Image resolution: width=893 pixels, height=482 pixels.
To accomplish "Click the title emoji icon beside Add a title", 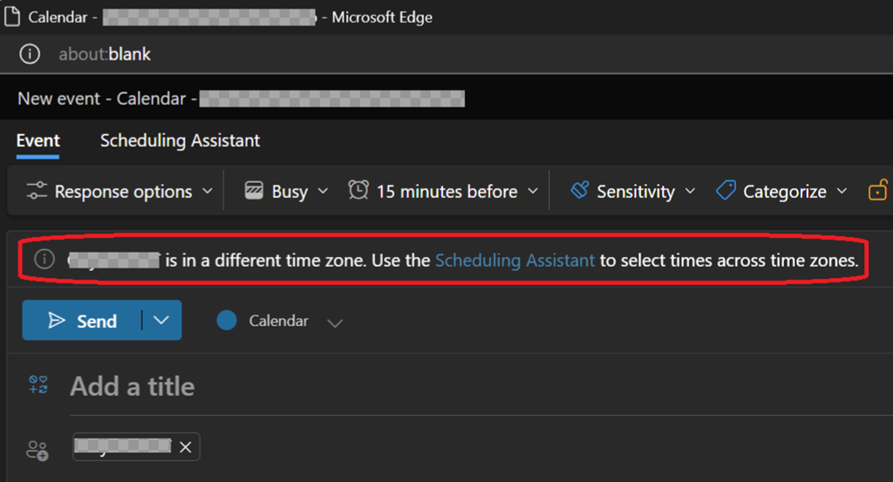I will tap(37, 386).
